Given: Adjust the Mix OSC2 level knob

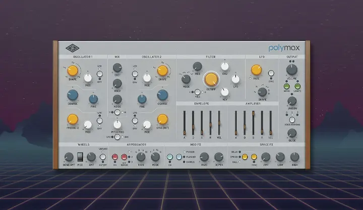Looking at the screenshot, I should click(117, 84).
